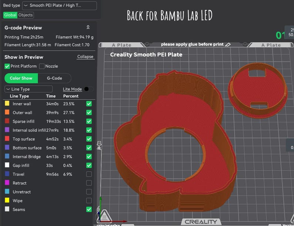Edit the plate note with pencil icon
Screen dimensions: 294x226
[228, 44]
